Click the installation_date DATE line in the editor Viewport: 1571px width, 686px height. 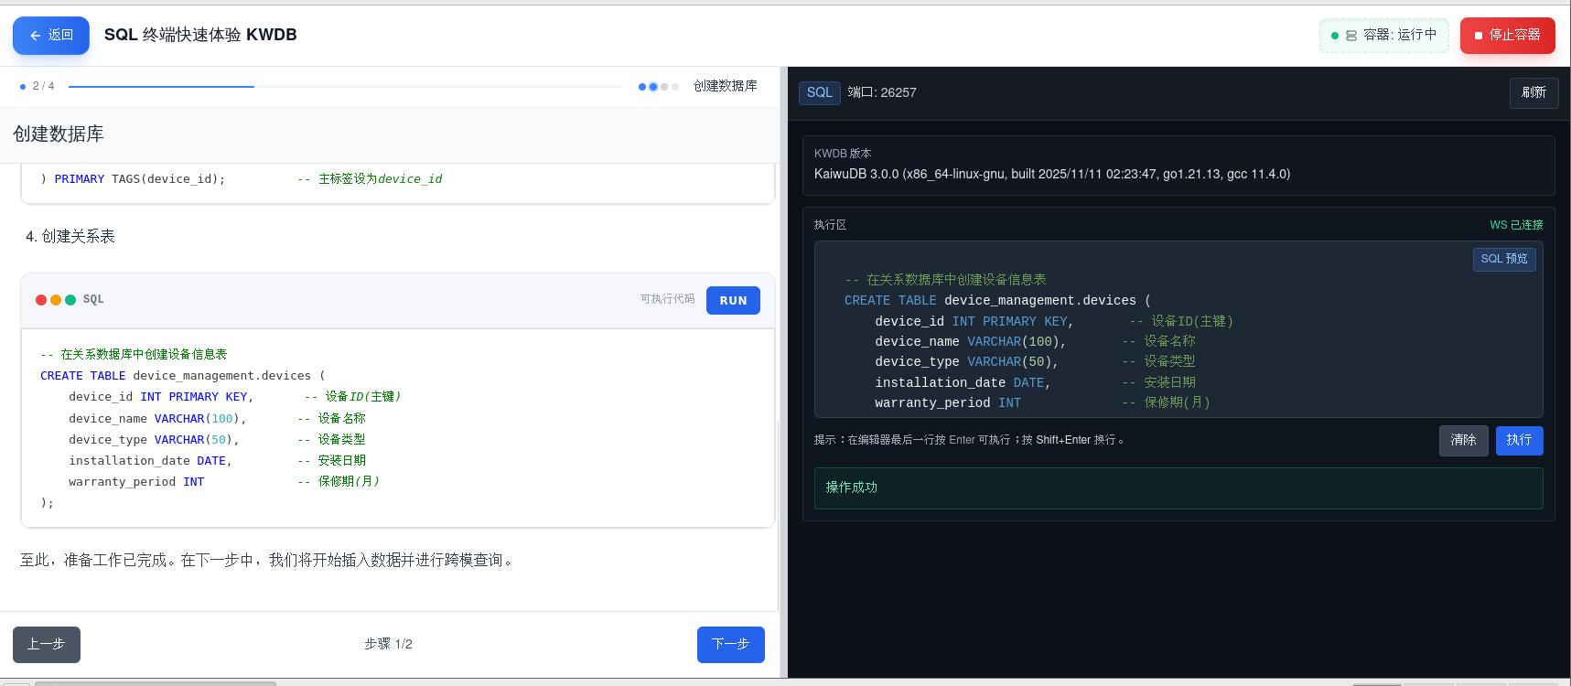tap(1035, 382)
